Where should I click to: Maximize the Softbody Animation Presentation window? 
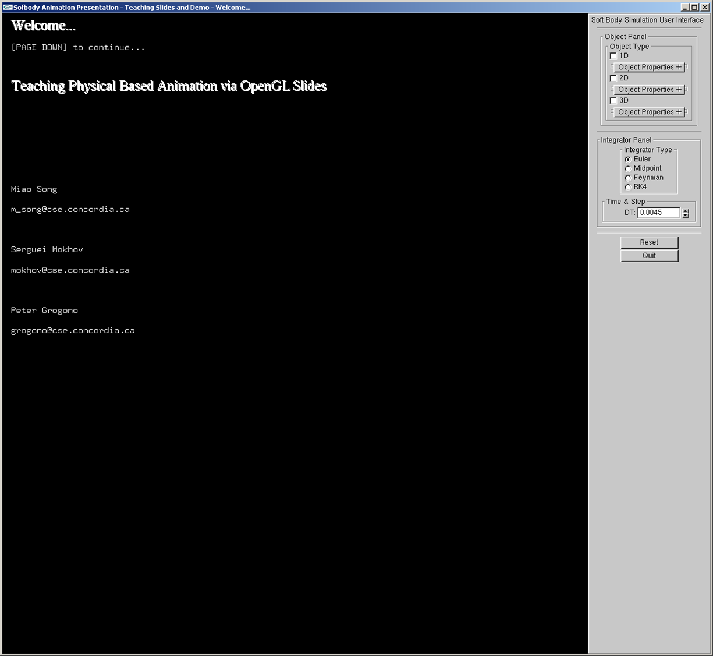click(694, 8)
